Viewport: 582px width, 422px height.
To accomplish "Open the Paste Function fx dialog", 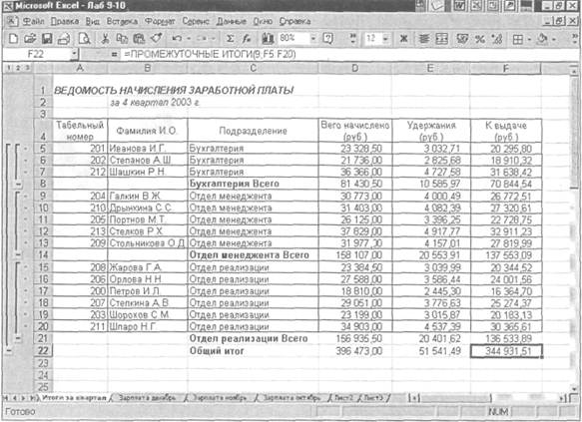I will pos(247,39).
